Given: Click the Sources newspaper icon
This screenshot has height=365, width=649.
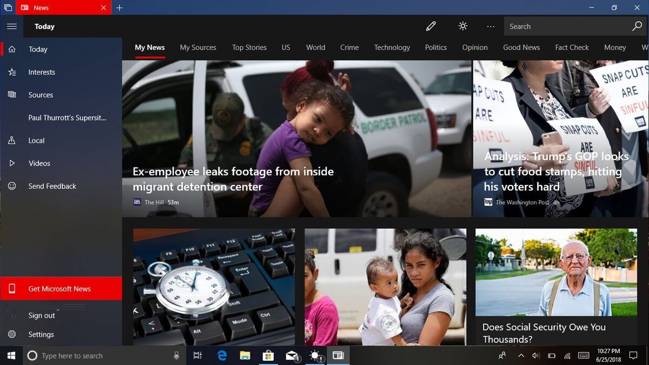Looking at the screenshot, I should (x=12, y=95).
